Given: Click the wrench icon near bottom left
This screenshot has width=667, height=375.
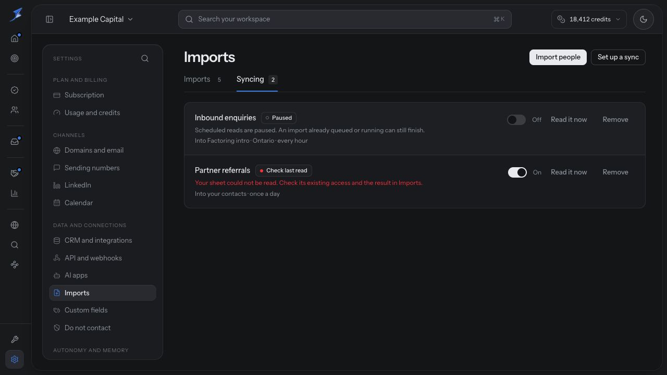Looking at the screenshot, I should coord(15,340).
